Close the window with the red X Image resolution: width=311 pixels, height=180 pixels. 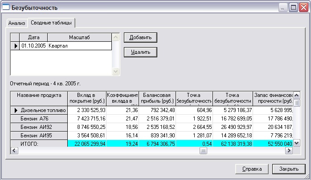[x=304, y=8]
